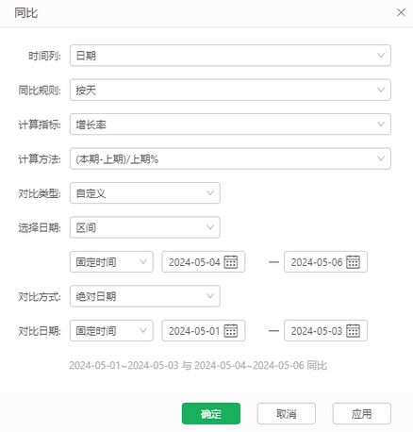Cancel with the 取消 button
The height and width of the screenshot is (432, 413).
pos(287,414)
